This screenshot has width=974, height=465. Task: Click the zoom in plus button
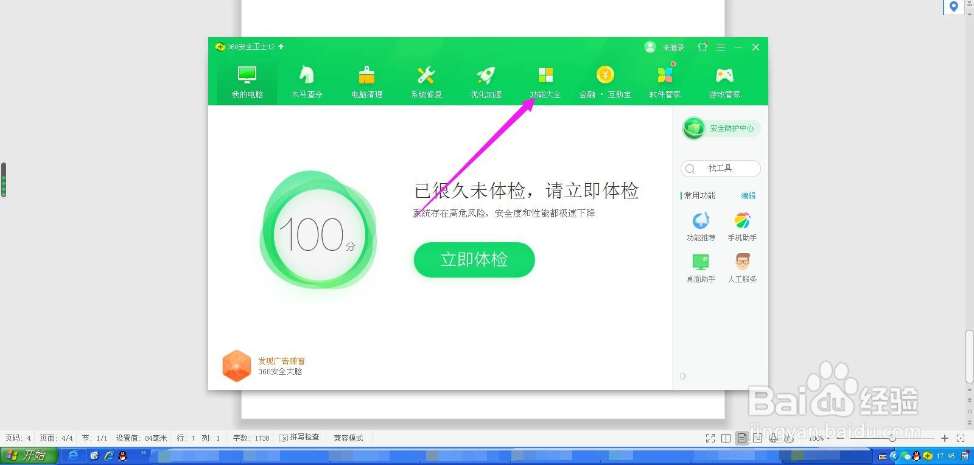coord(945,438)
